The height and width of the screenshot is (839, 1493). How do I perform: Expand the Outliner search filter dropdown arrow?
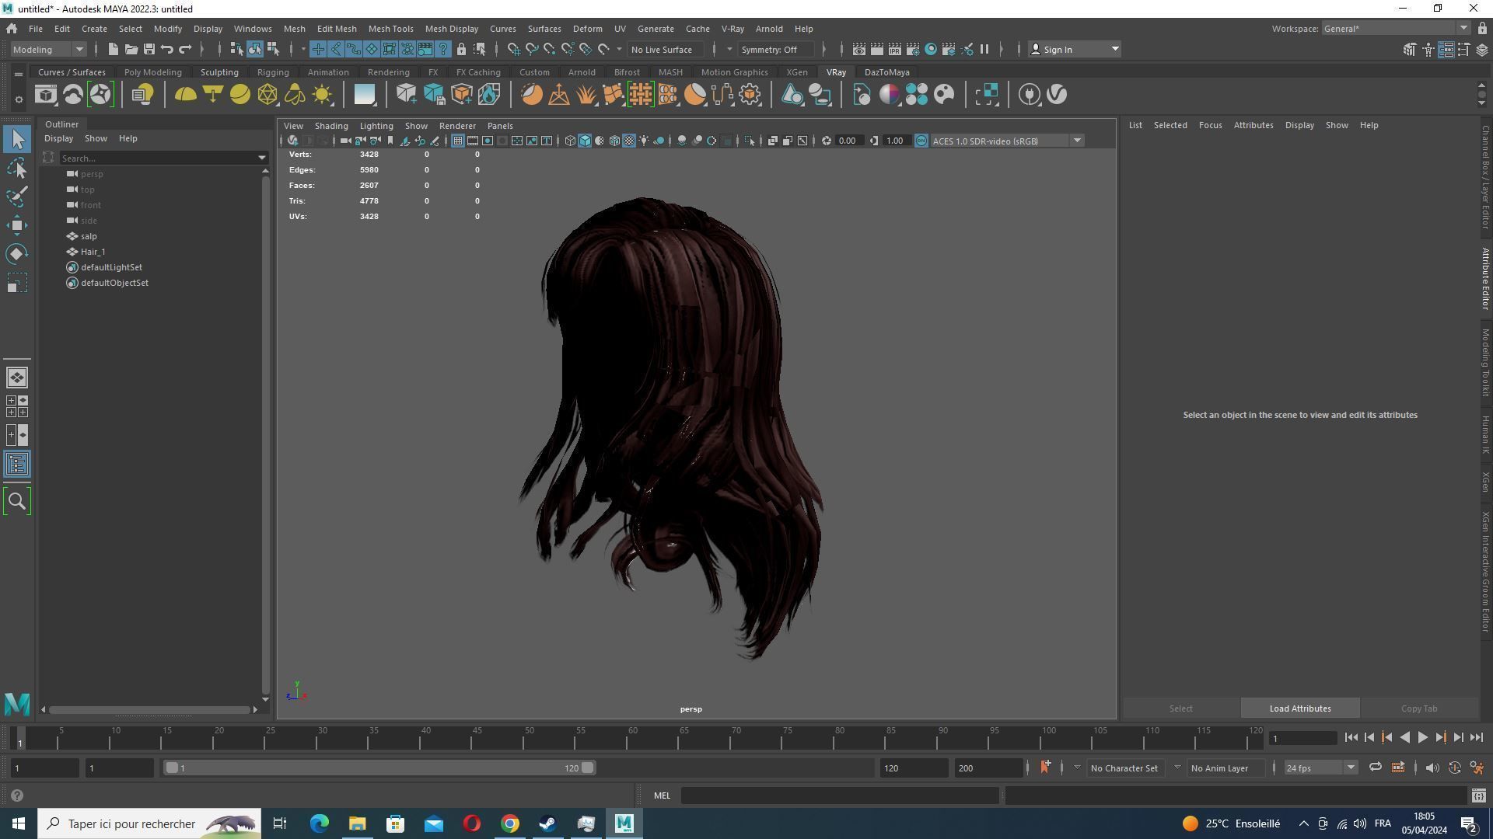tap(262, 158)
